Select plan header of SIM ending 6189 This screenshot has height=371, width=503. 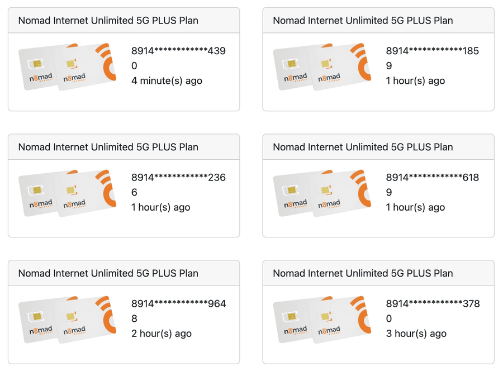click(x=363, y=147)
